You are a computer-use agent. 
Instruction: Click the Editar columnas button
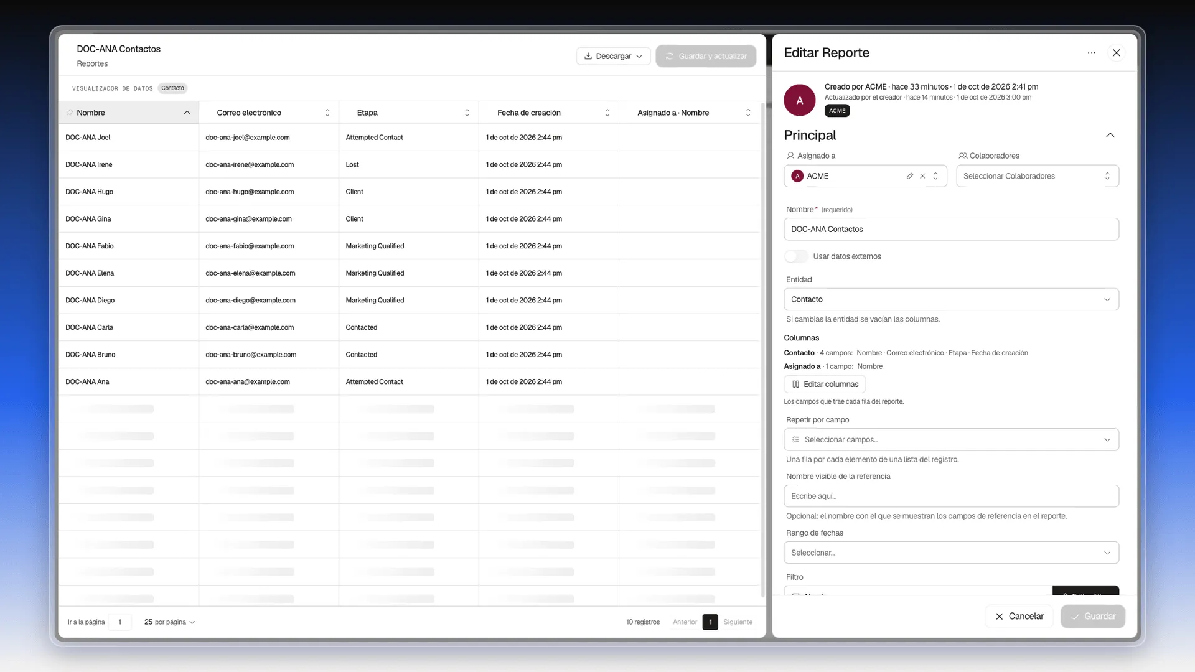[825, 384]
